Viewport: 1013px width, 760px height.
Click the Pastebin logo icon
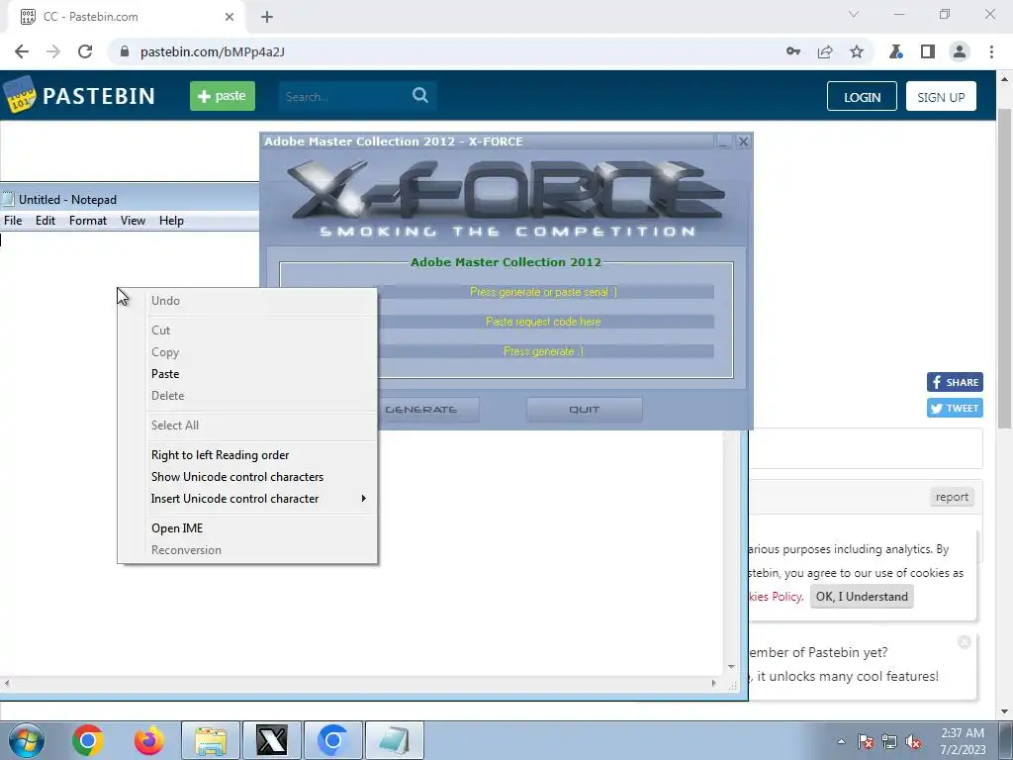click(x=20, y=95)
